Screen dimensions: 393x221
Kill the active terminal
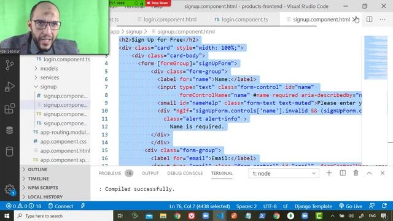pos(356,173)
